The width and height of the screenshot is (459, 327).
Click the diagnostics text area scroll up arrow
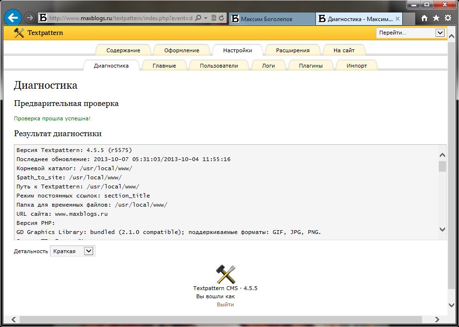pos(442,155)
